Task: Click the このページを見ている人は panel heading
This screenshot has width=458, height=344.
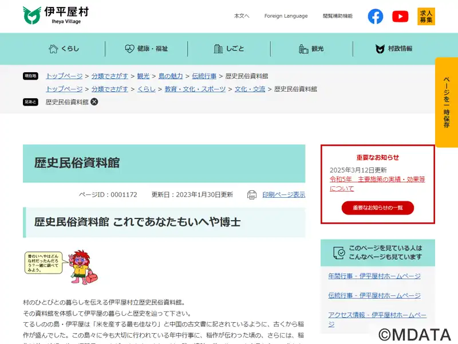Action: coord(378,253)
